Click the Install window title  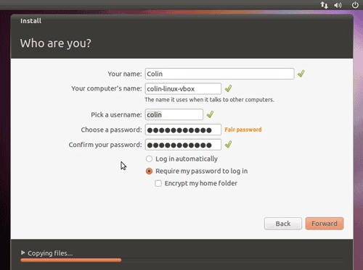tap(30, 21)
